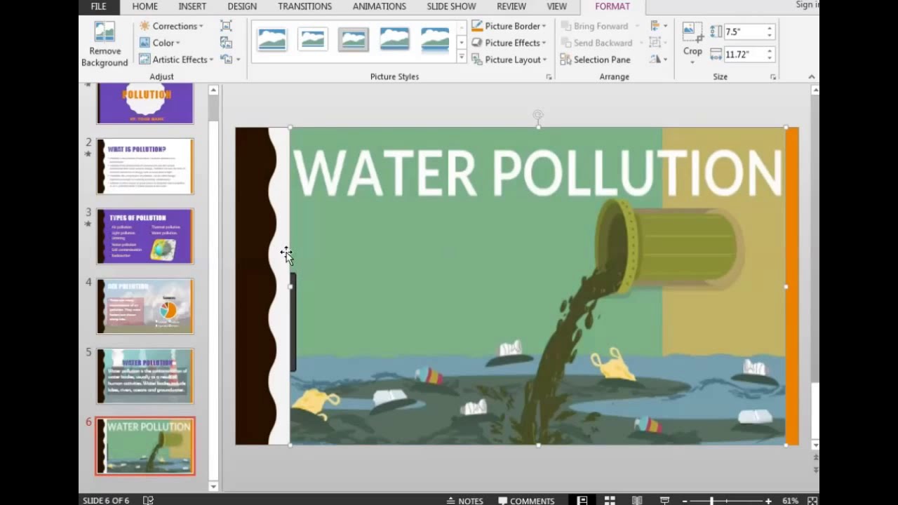This screenshot has width=898, height=505.
Task: Click the spell check icon in status bar
Action: click(x=148, y=500)
